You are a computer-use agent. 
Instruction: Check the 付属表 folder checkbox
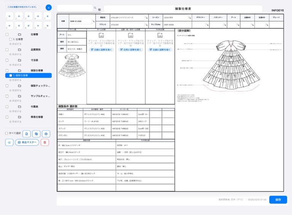pos(7,107)
